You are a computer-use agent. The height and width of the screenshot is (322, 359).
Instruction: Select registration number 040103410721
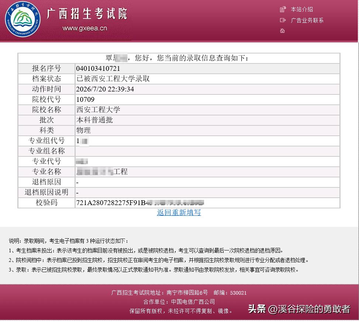coord(98,69)
